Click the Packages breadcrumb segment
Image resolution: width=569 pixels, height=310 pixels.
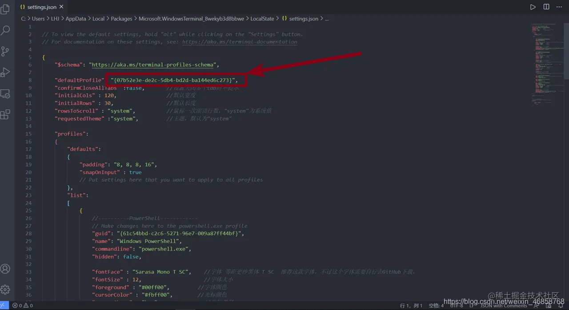coord(121,19)
